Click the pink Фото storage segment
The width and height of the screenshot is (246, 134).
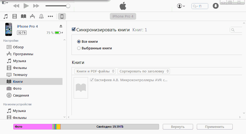[33, 127]
